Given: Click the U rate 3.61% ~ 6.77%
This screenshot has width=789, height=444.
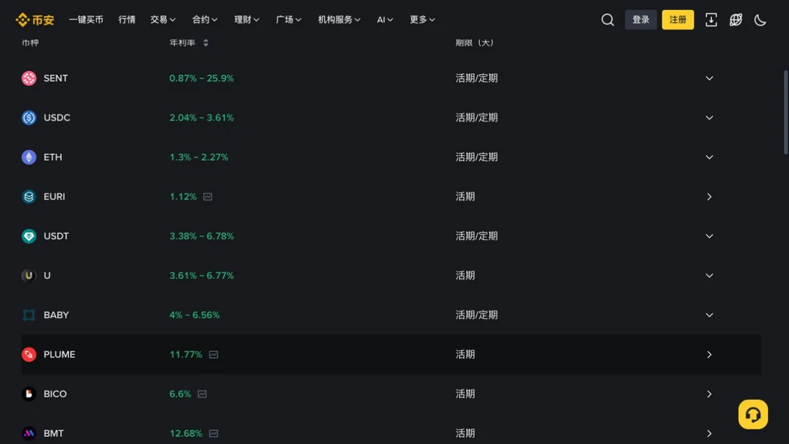Looking at the screenshot, I should 202,276.
